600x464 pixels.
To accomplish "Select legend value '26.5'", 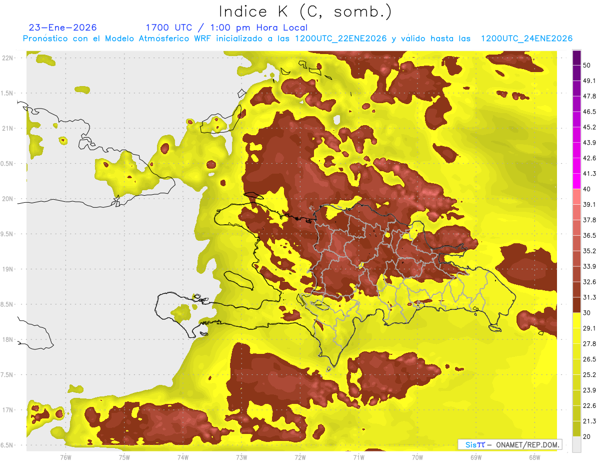I will (x=589, y=359).
